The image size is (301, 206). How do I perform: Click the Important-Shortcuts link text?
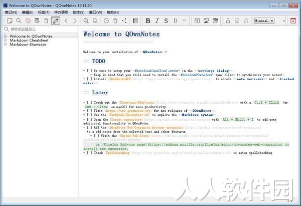click(137, 102)
